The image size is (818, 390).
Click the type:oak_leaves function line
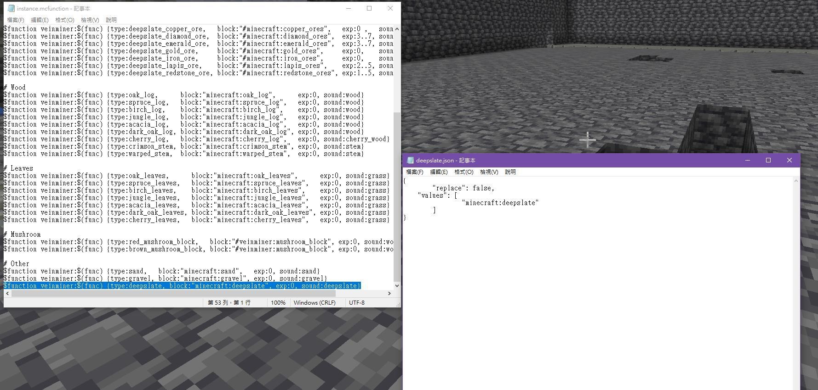point(197,176)
